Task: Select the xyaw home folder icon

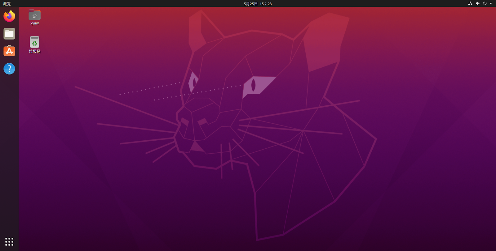Action: (x=34, y=15)
